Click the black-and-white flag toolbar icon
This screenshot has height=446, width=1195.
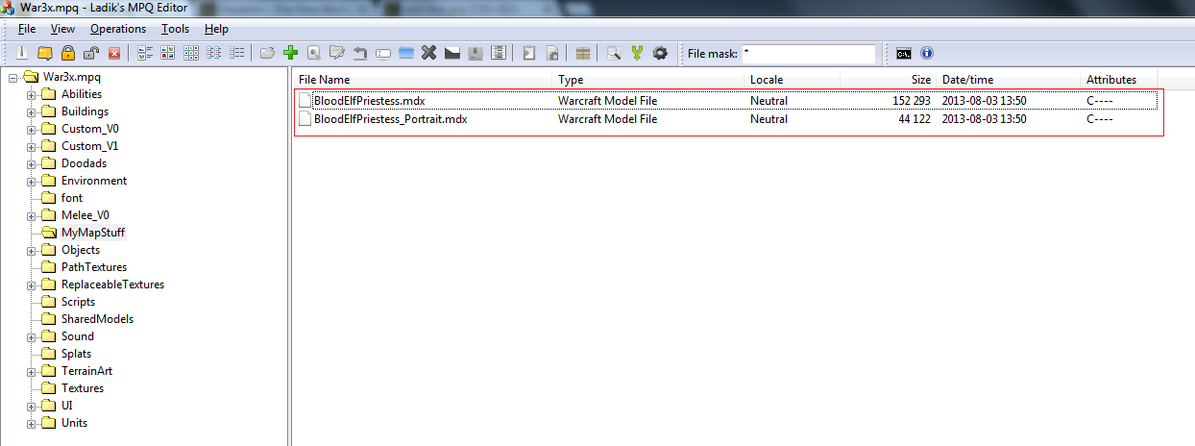[x=451, y=53]
